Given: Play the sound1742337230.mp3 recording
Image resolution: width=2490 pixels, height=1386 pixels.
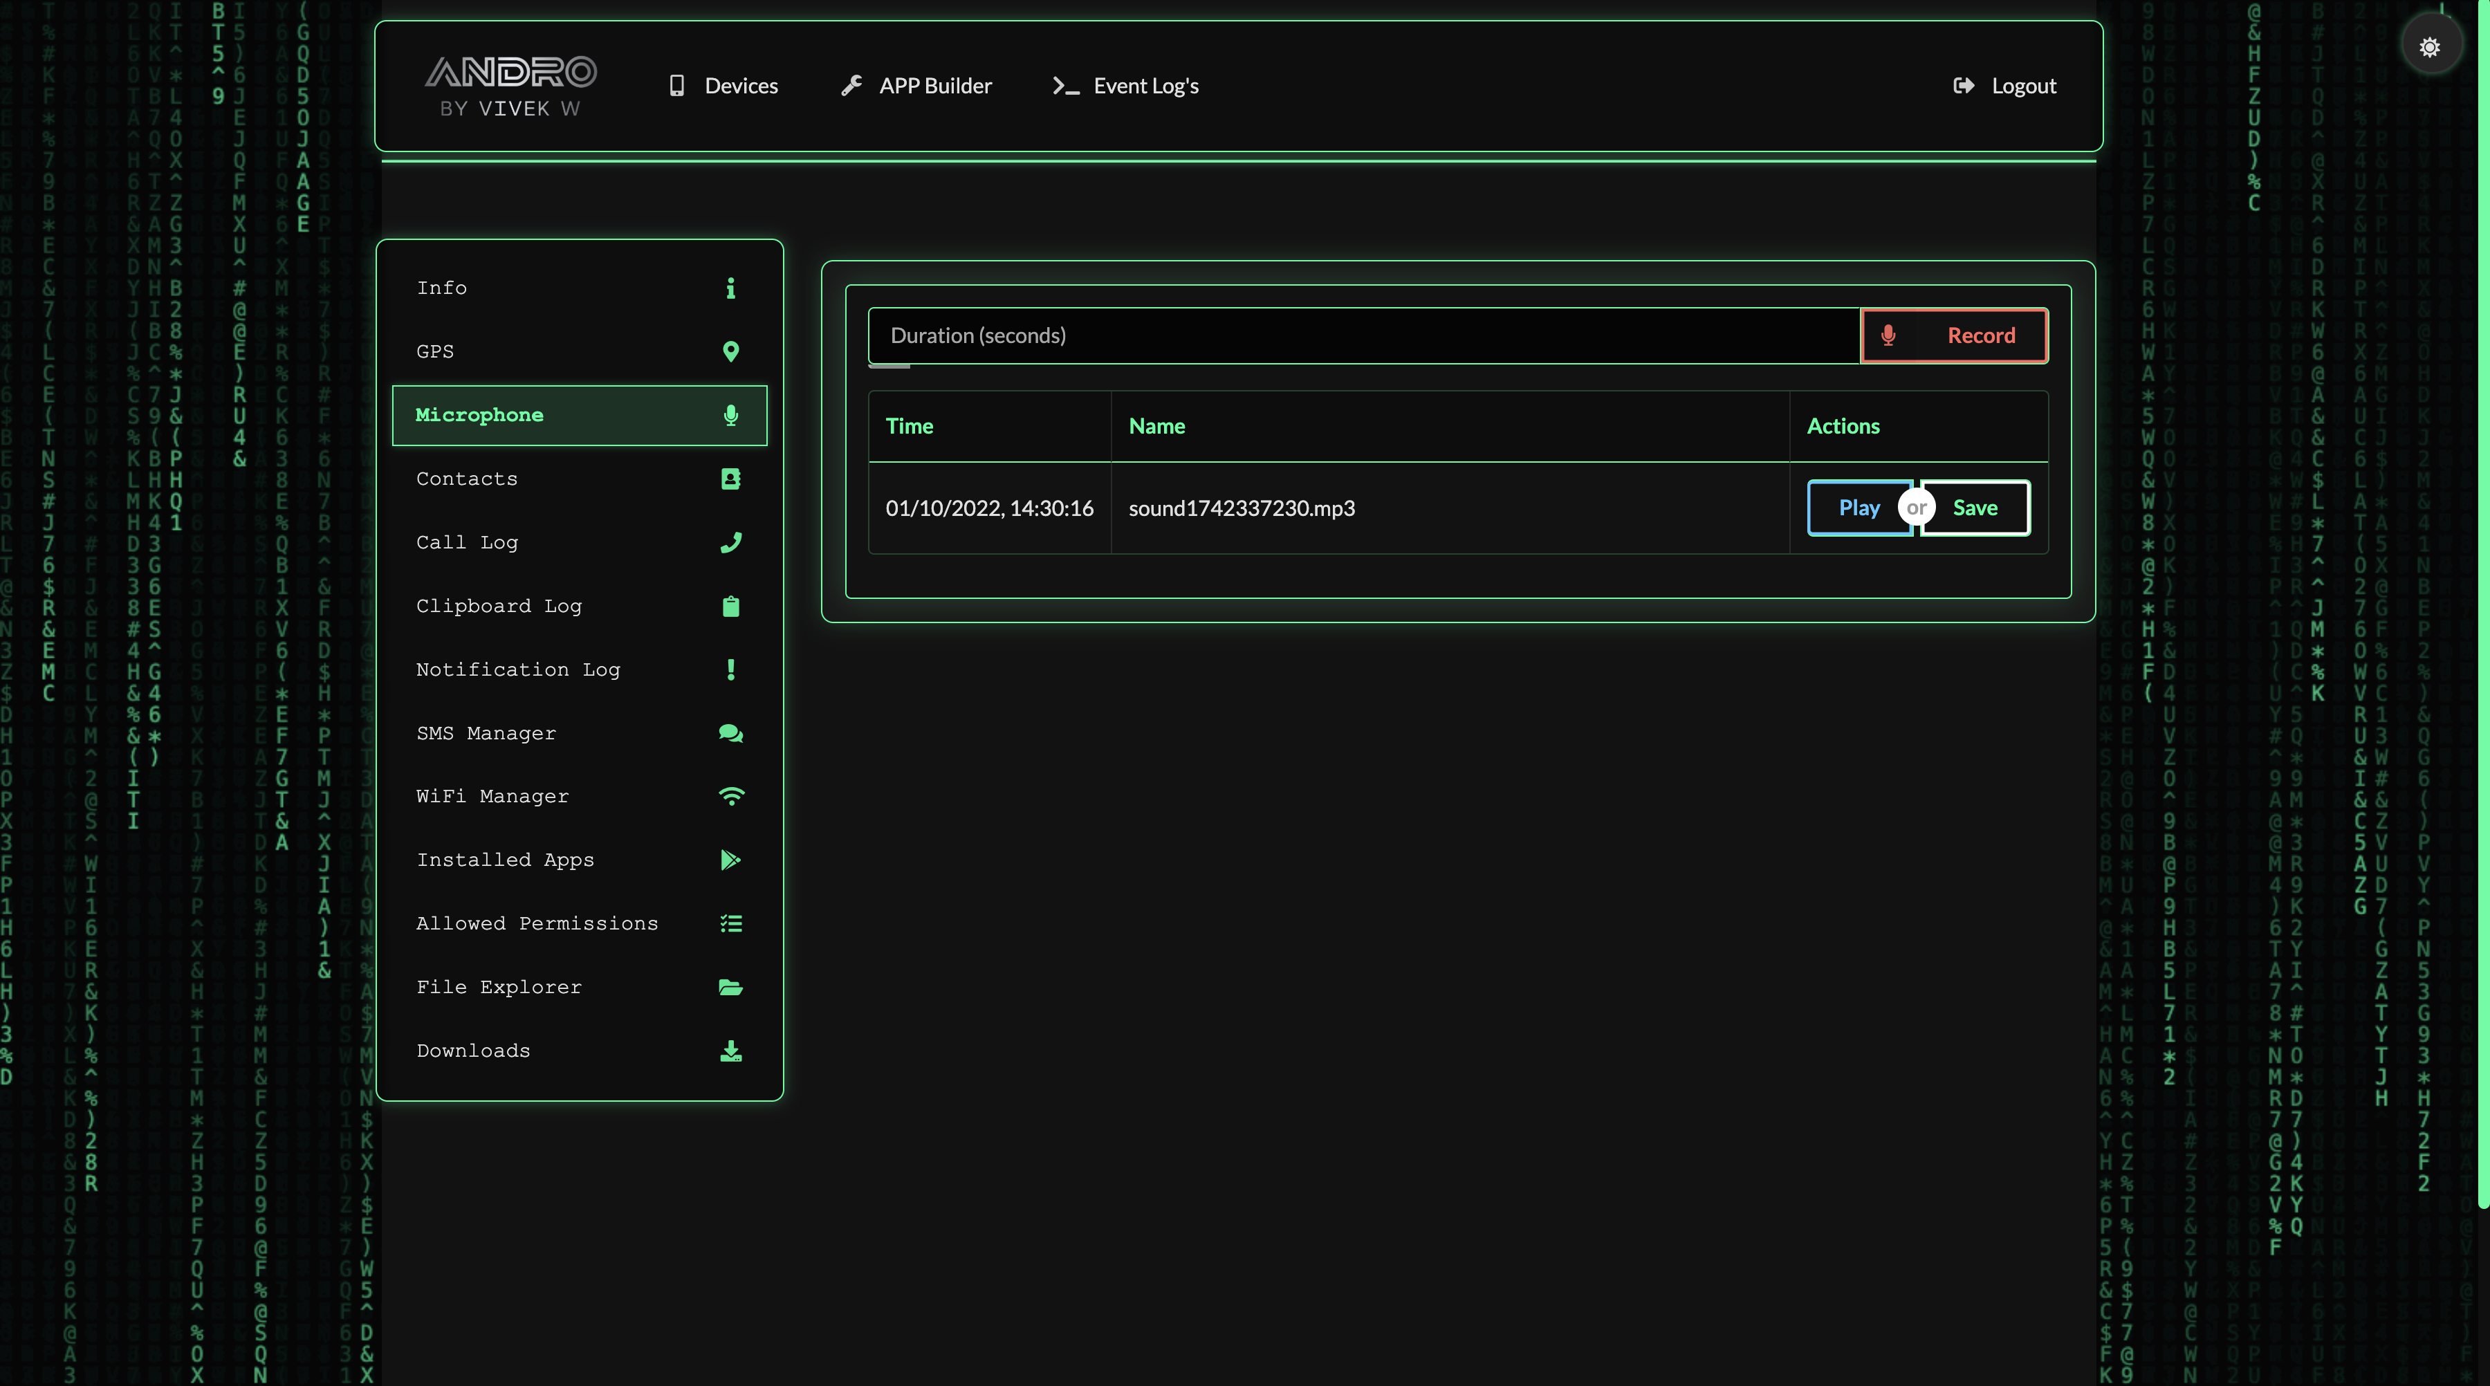Looking at the screenshot, I should [1858, 508].
